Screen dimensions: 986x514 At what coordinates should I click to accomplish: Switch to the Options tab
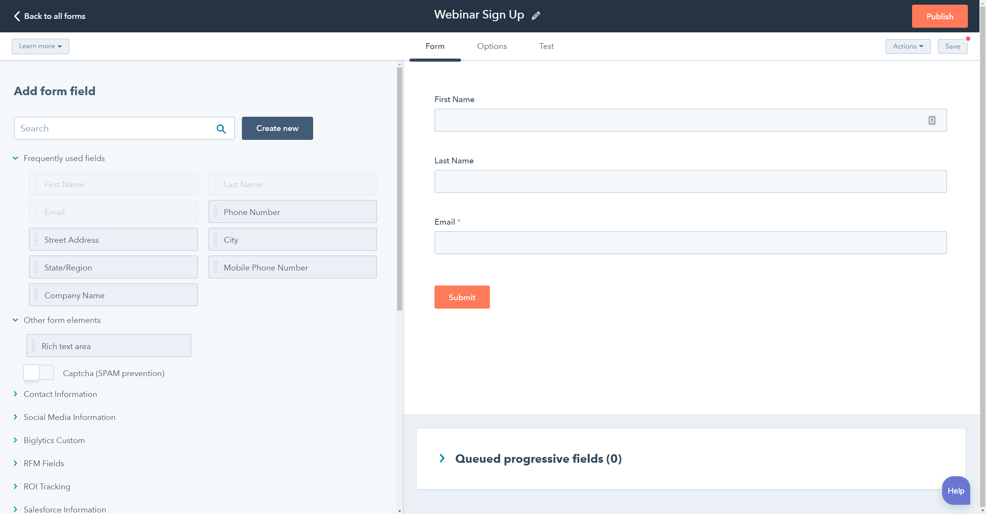coord(491,46)
